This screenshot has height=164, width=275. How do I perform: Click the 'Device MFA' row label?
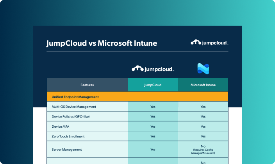60,127
